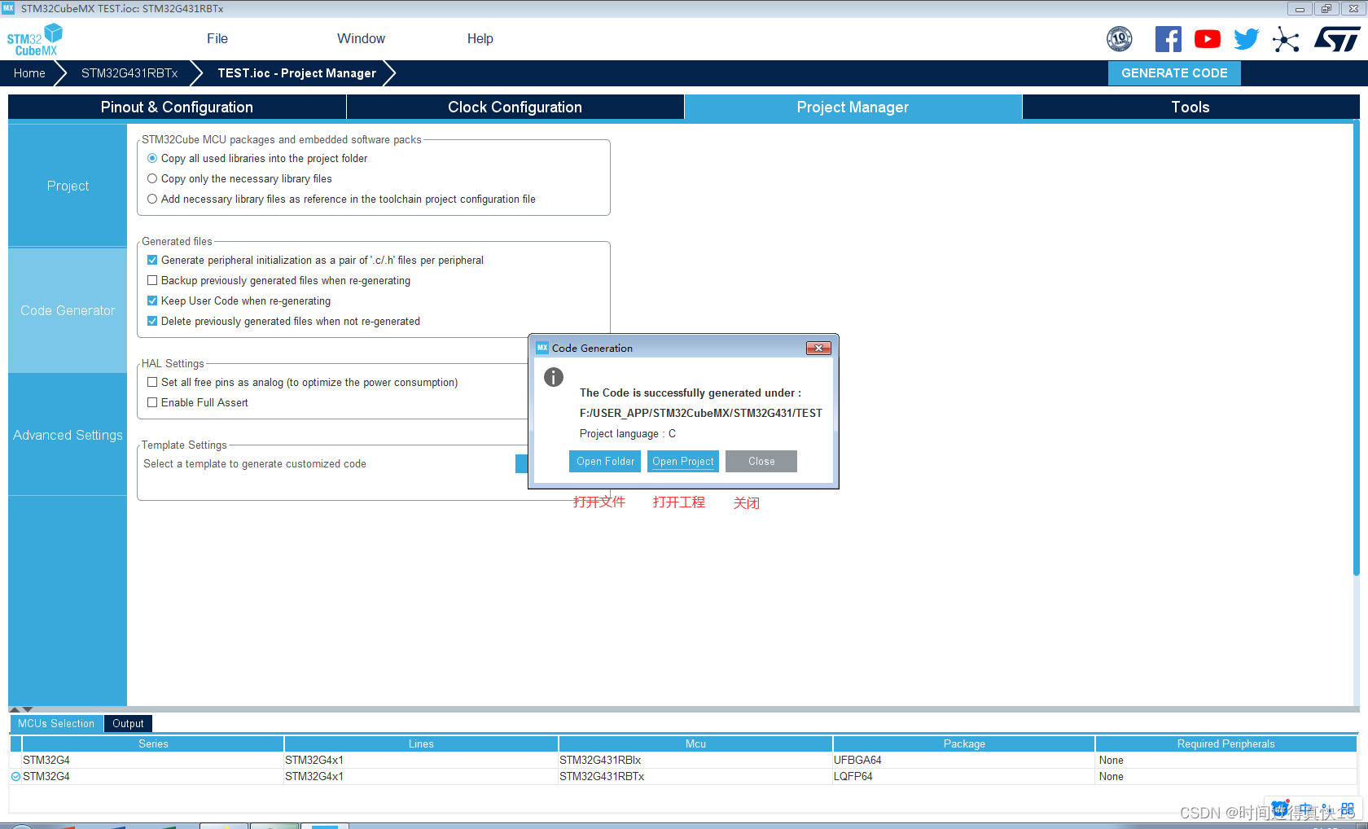Screen dimensions: 1368x829
Task: Click the ST logo icon
Action: 1336,39
